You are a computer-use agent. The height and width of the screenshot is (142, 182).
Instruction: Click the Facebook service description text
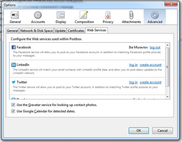click(x=87, y=54)
